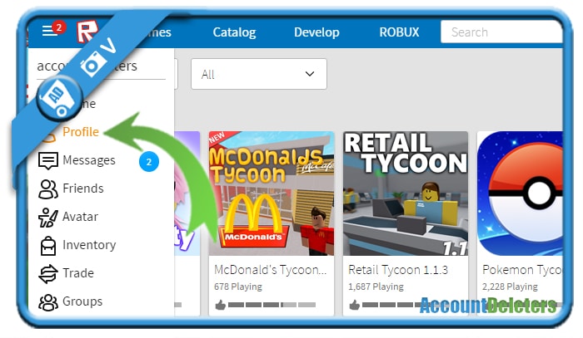
Task: Open Groups in the sidebar
Action: (82, 301)
